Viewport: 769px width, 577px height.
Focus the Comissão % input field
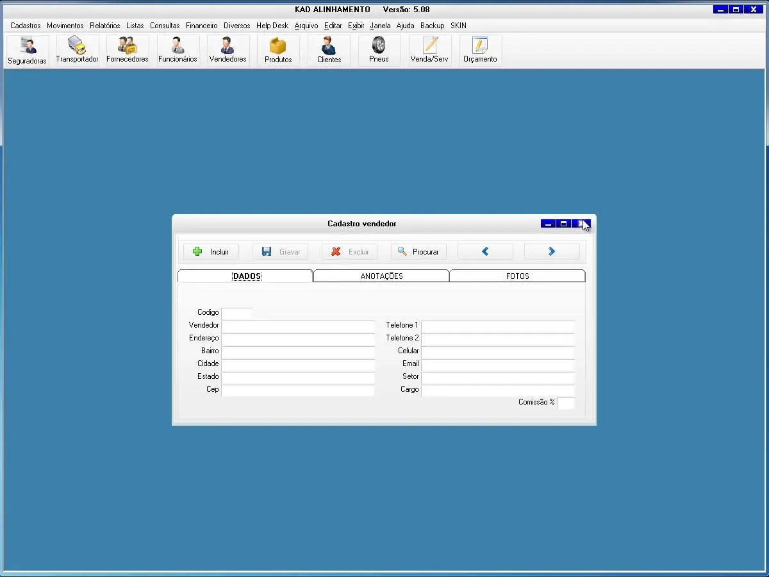tap(565, 403)
